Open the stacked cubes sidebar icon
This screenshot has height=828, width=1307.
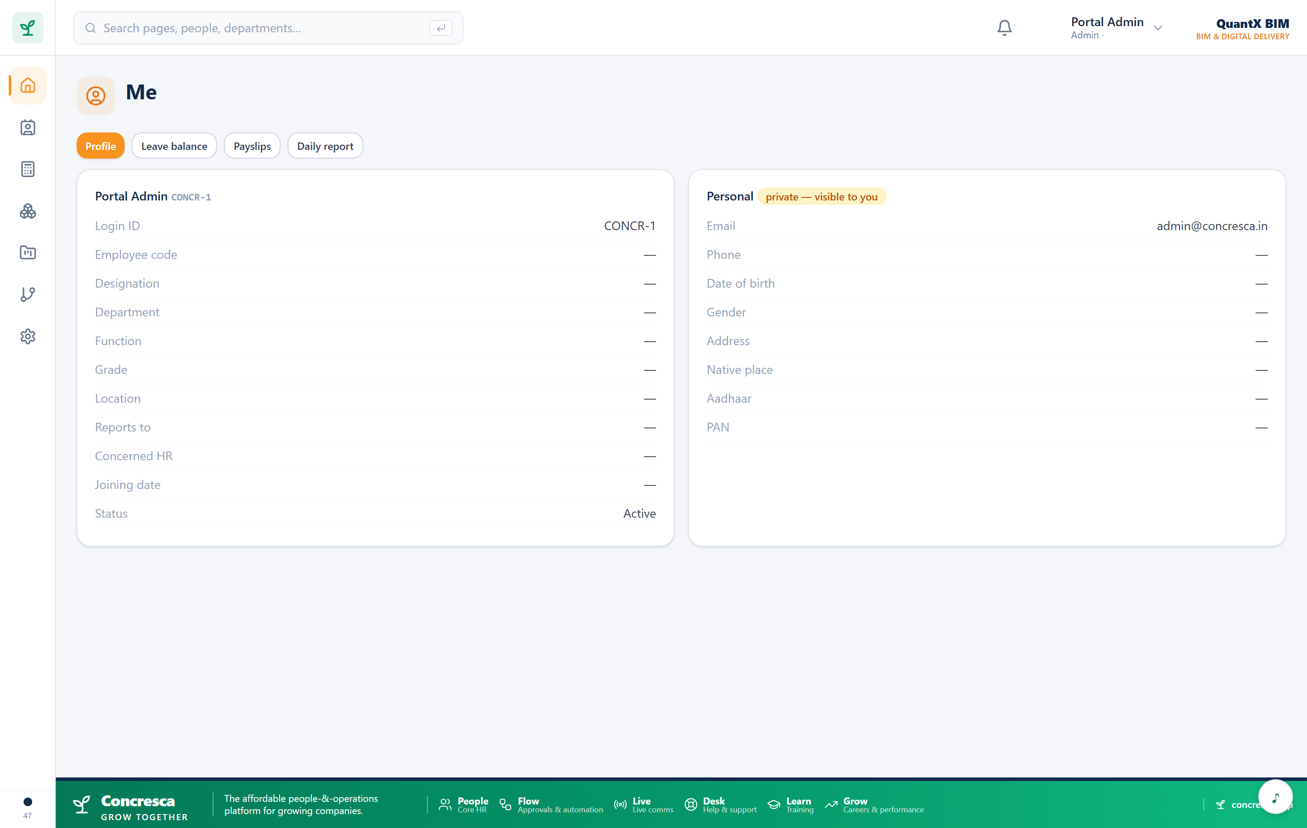(28, 211)
